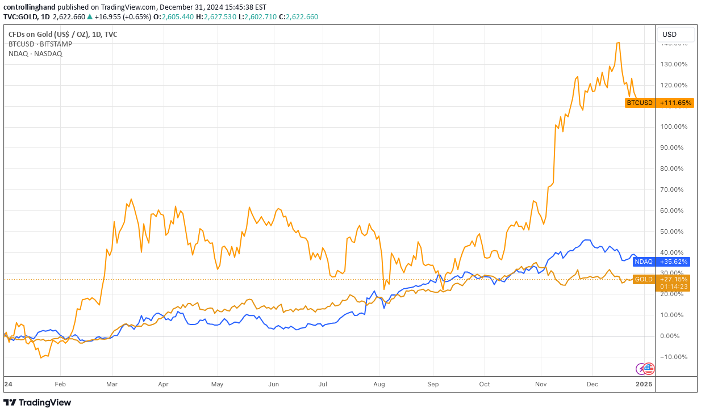Click the GOLD +27.15% price label

point(661,279)
